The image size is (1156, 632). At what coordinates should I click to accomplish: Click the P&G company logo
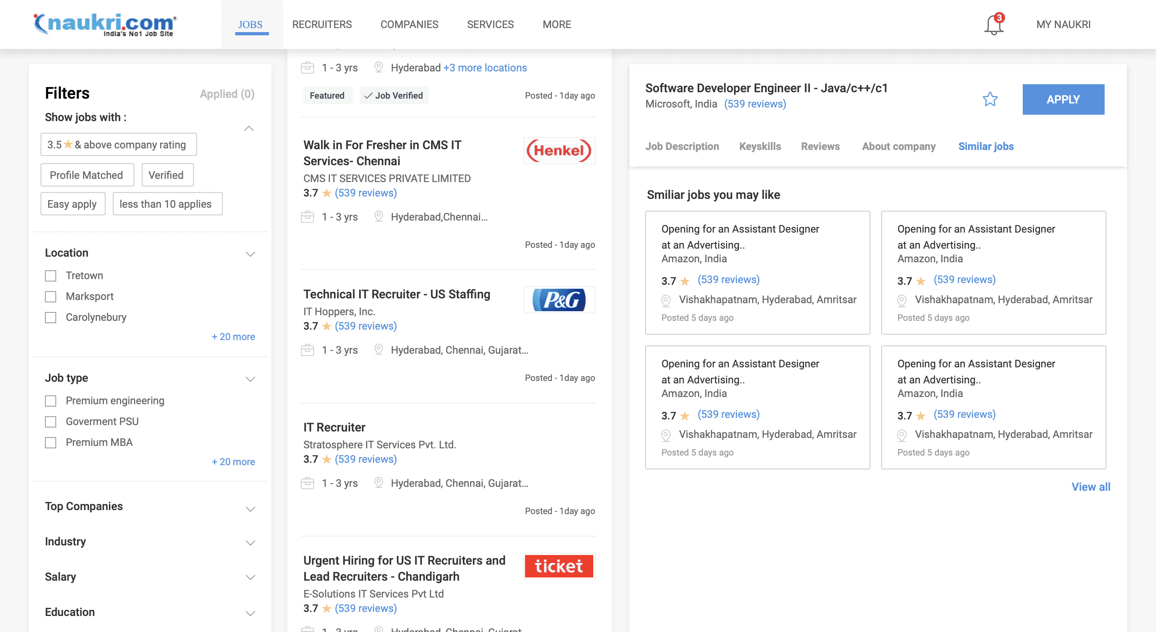(559, 300)
